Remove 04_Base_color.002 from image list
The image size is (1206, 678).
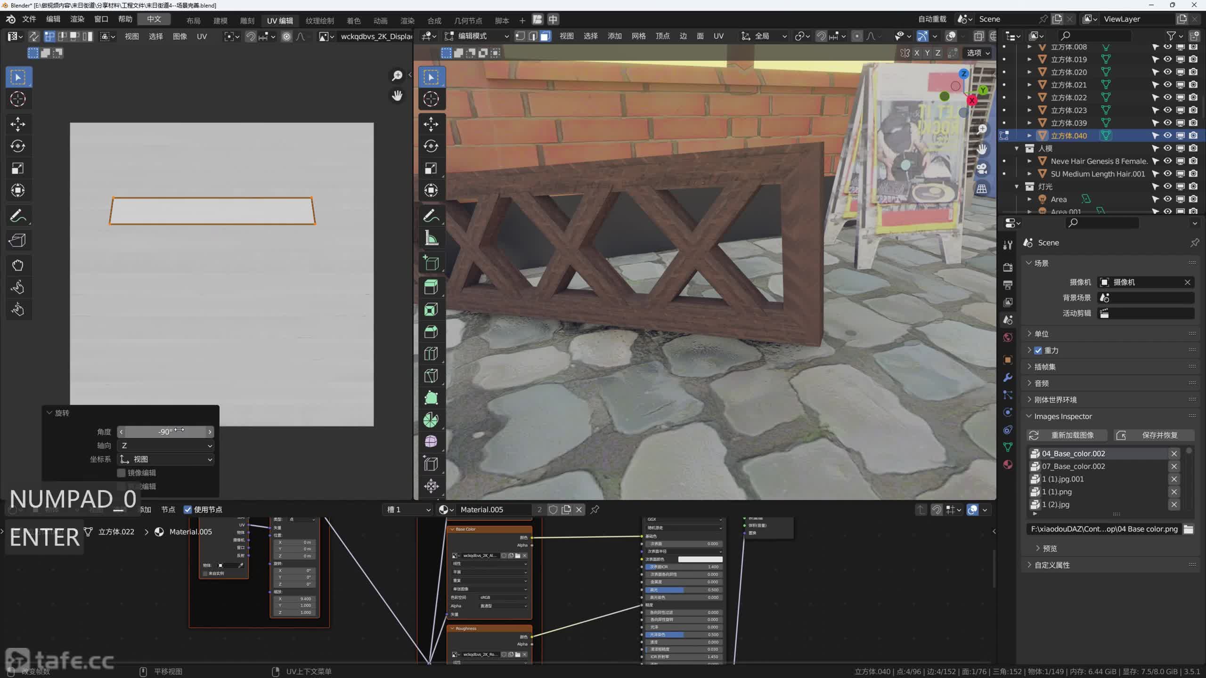[1174, 453]
